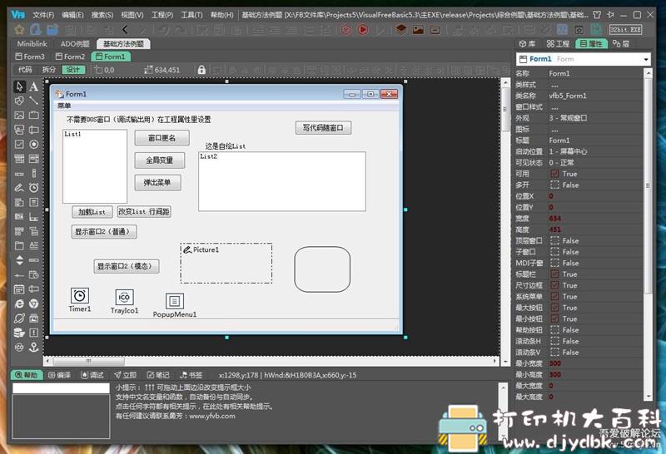This screenshot has width=666, height=454.
Task: Select the Timer clock tool in toolbox
Action: [x=33, y=188]
